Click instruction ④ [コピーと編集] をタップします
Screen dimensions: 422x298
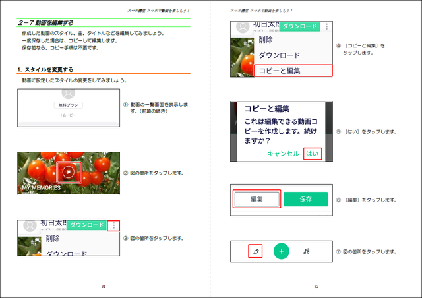361,49
